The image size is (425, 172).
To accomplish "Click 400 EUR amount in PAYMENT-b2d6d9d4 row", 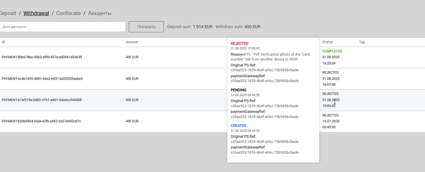I will point(132,121).
